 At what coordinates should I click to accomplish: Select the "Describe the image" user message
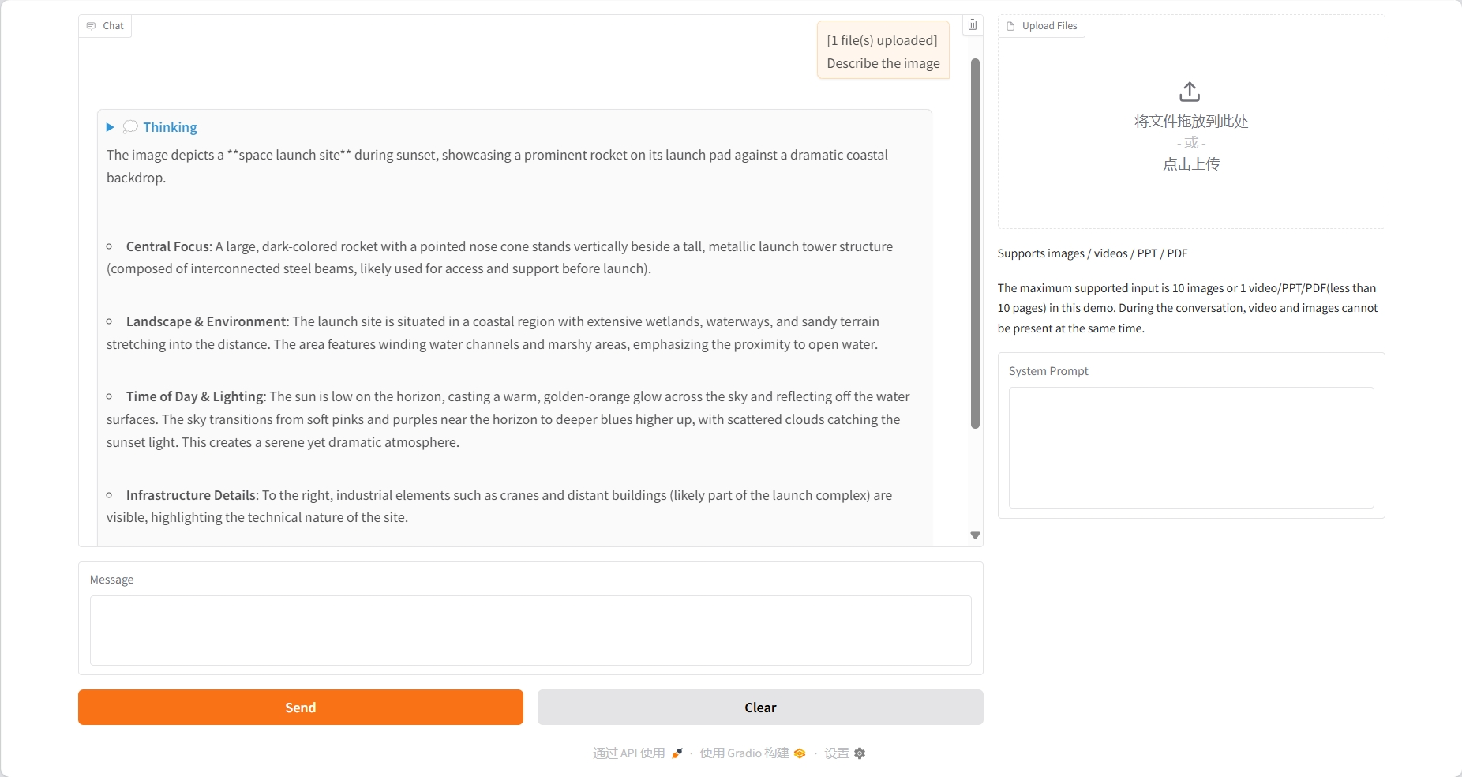click(883, 63)
